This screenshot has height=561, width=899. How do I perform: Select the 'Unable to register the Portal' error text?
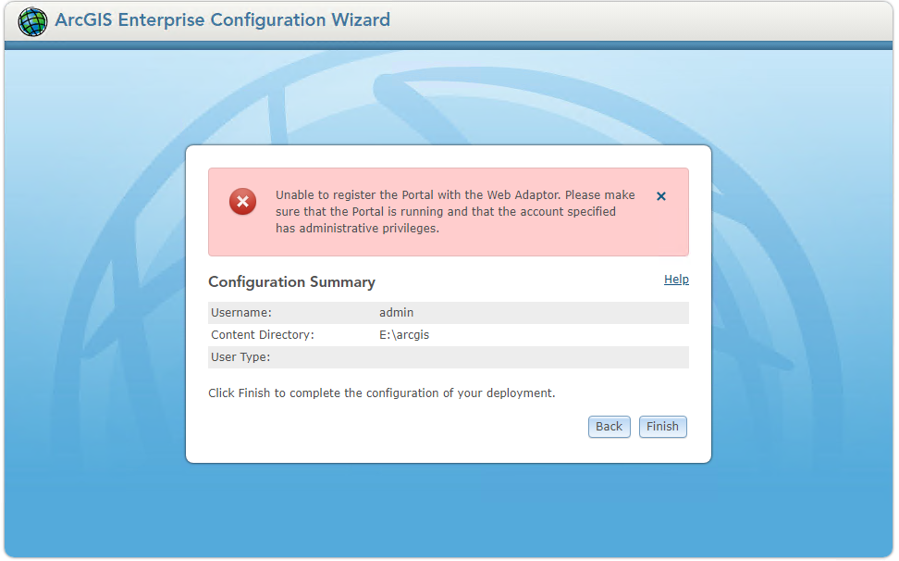coord(455,195)
